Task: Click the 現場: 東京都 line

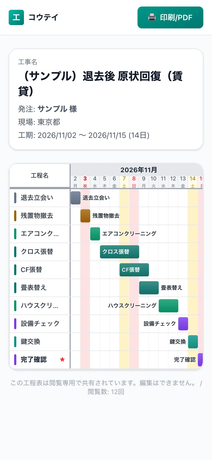Action: click(x=39, y=122)
